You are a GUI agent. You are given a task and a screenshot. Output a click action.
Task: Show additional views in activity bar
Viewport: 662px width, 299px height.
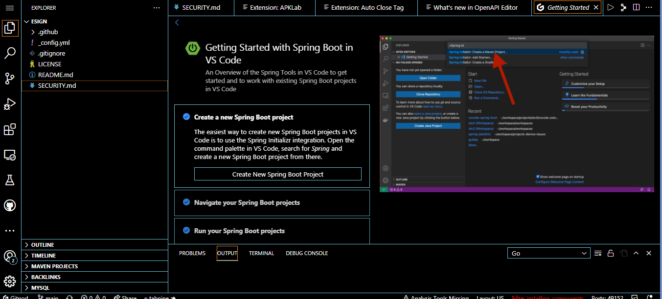[10, 231]
